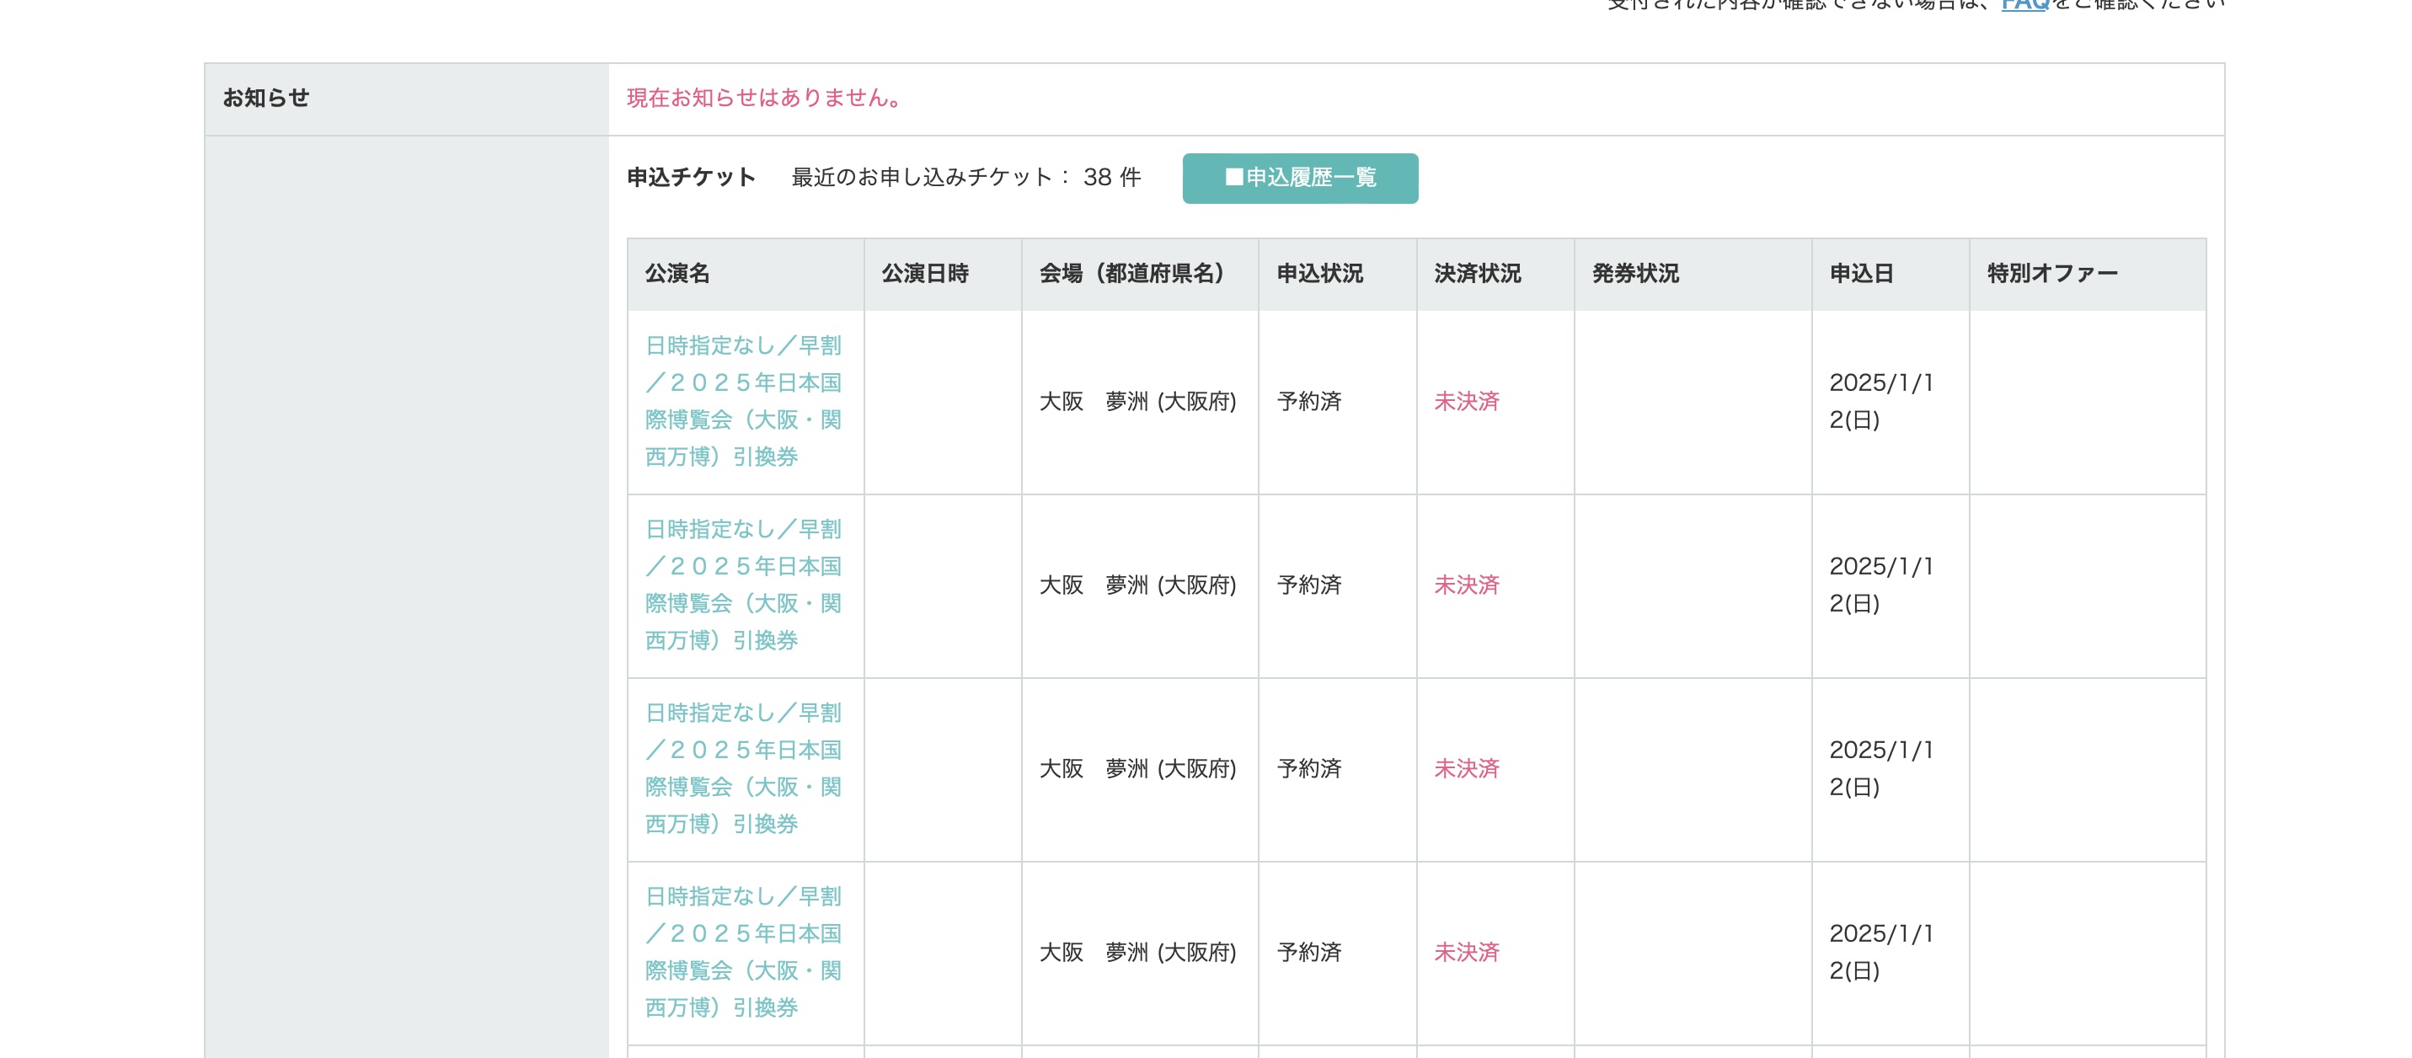Click second row's 大阪 夢洲 (大阪府) venue

pos(1137,585)
